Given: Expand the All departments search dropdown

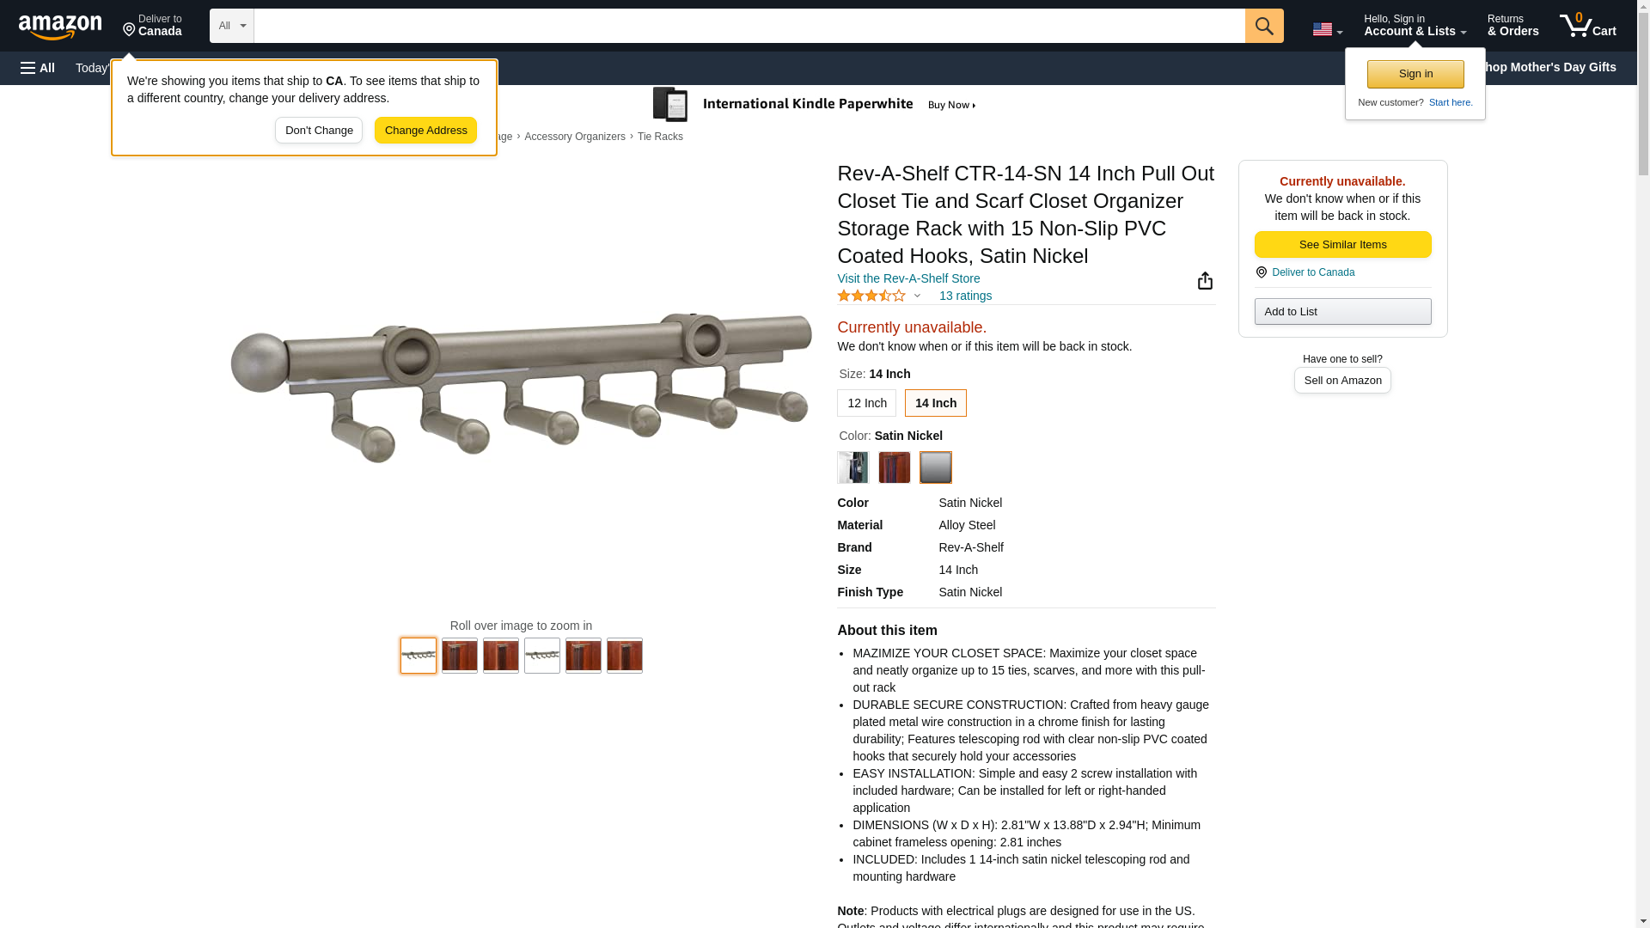Looking at the screenshot, I should pos(232,26).
